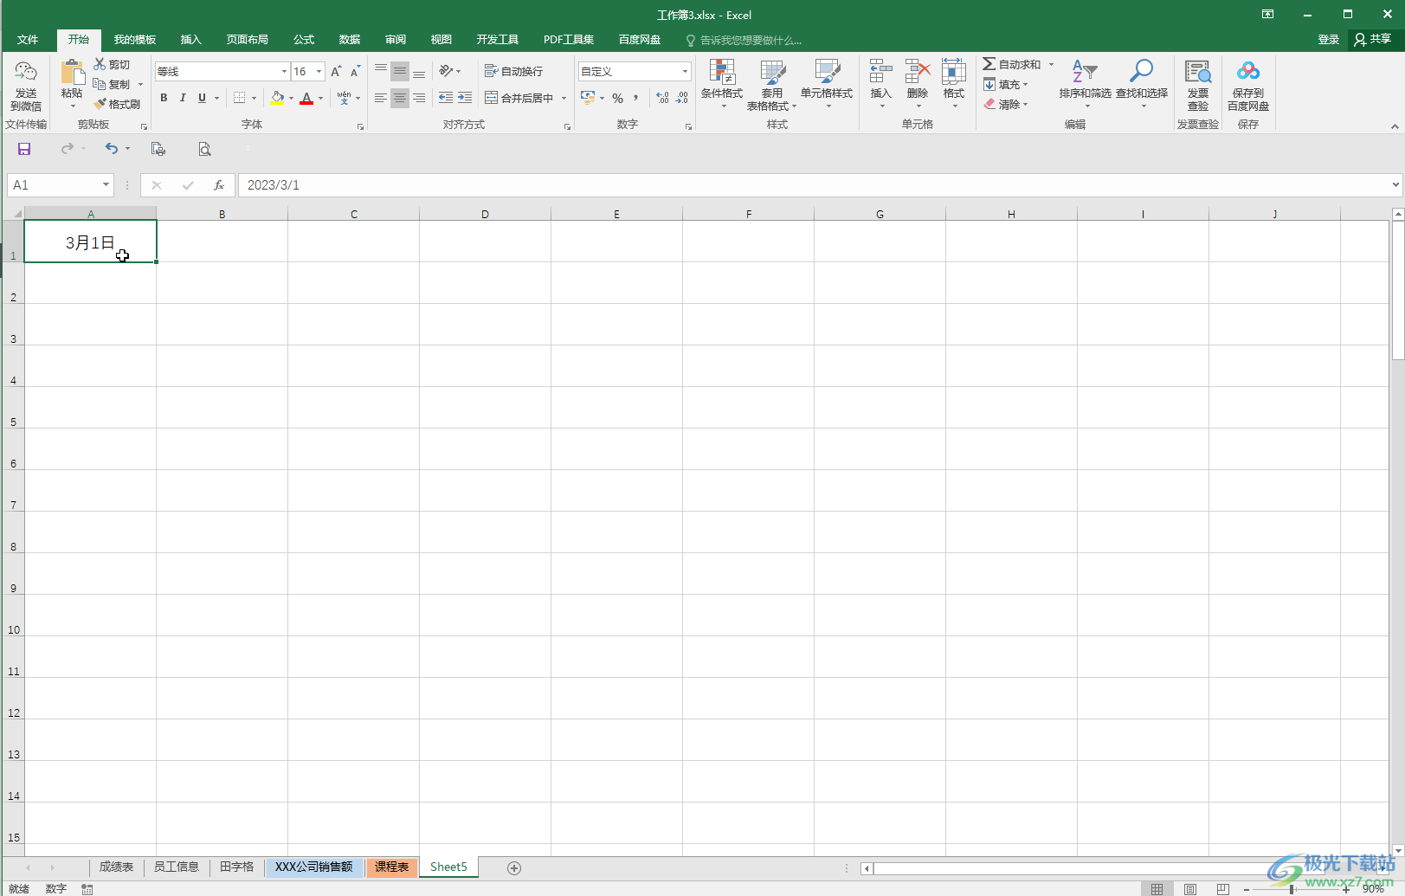Toggle italic formatting
The height and width of the screenshot is (896, 1405).
pos(183,98)
